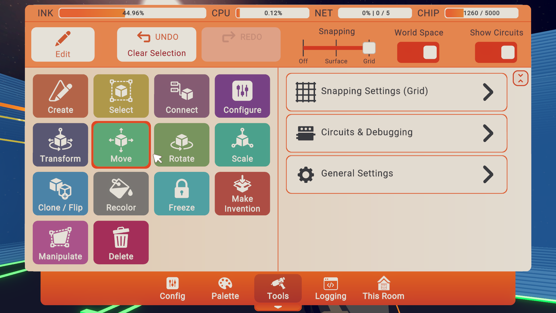Select the Clone / Flip tool
The image size is (556, 313).
[60, 194]
